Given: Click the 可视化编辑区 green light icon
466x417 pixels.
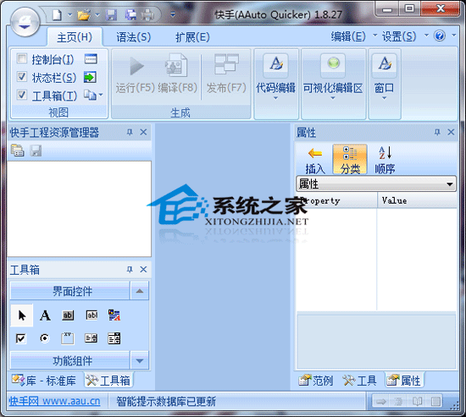Looking at the screenshot, I should 333,63.
